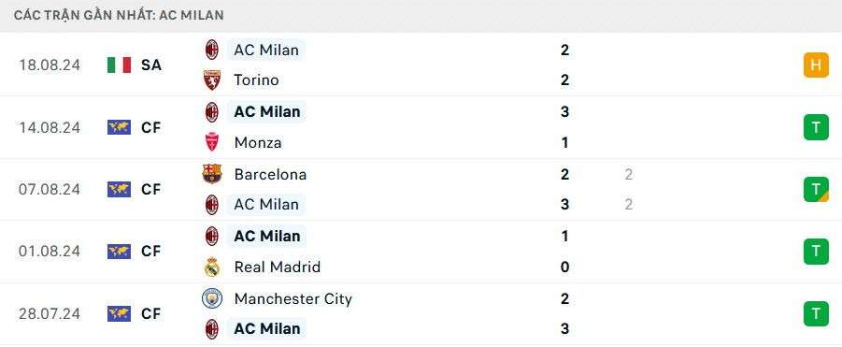Click AC Milan crest in Torino match

(x=211, y=50)
